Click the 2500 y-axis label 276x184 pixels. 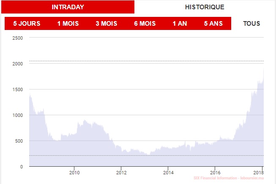coord(17,38)
